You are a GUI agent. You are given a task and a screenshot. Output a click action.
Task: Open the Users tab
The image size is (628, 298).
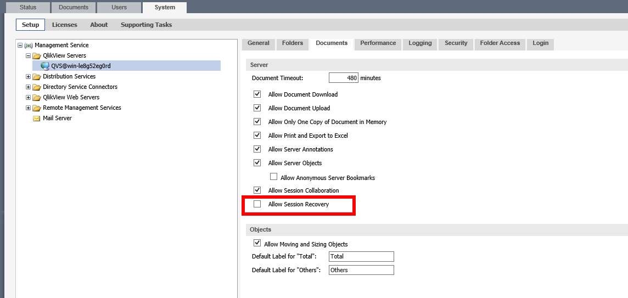(119, 7)
